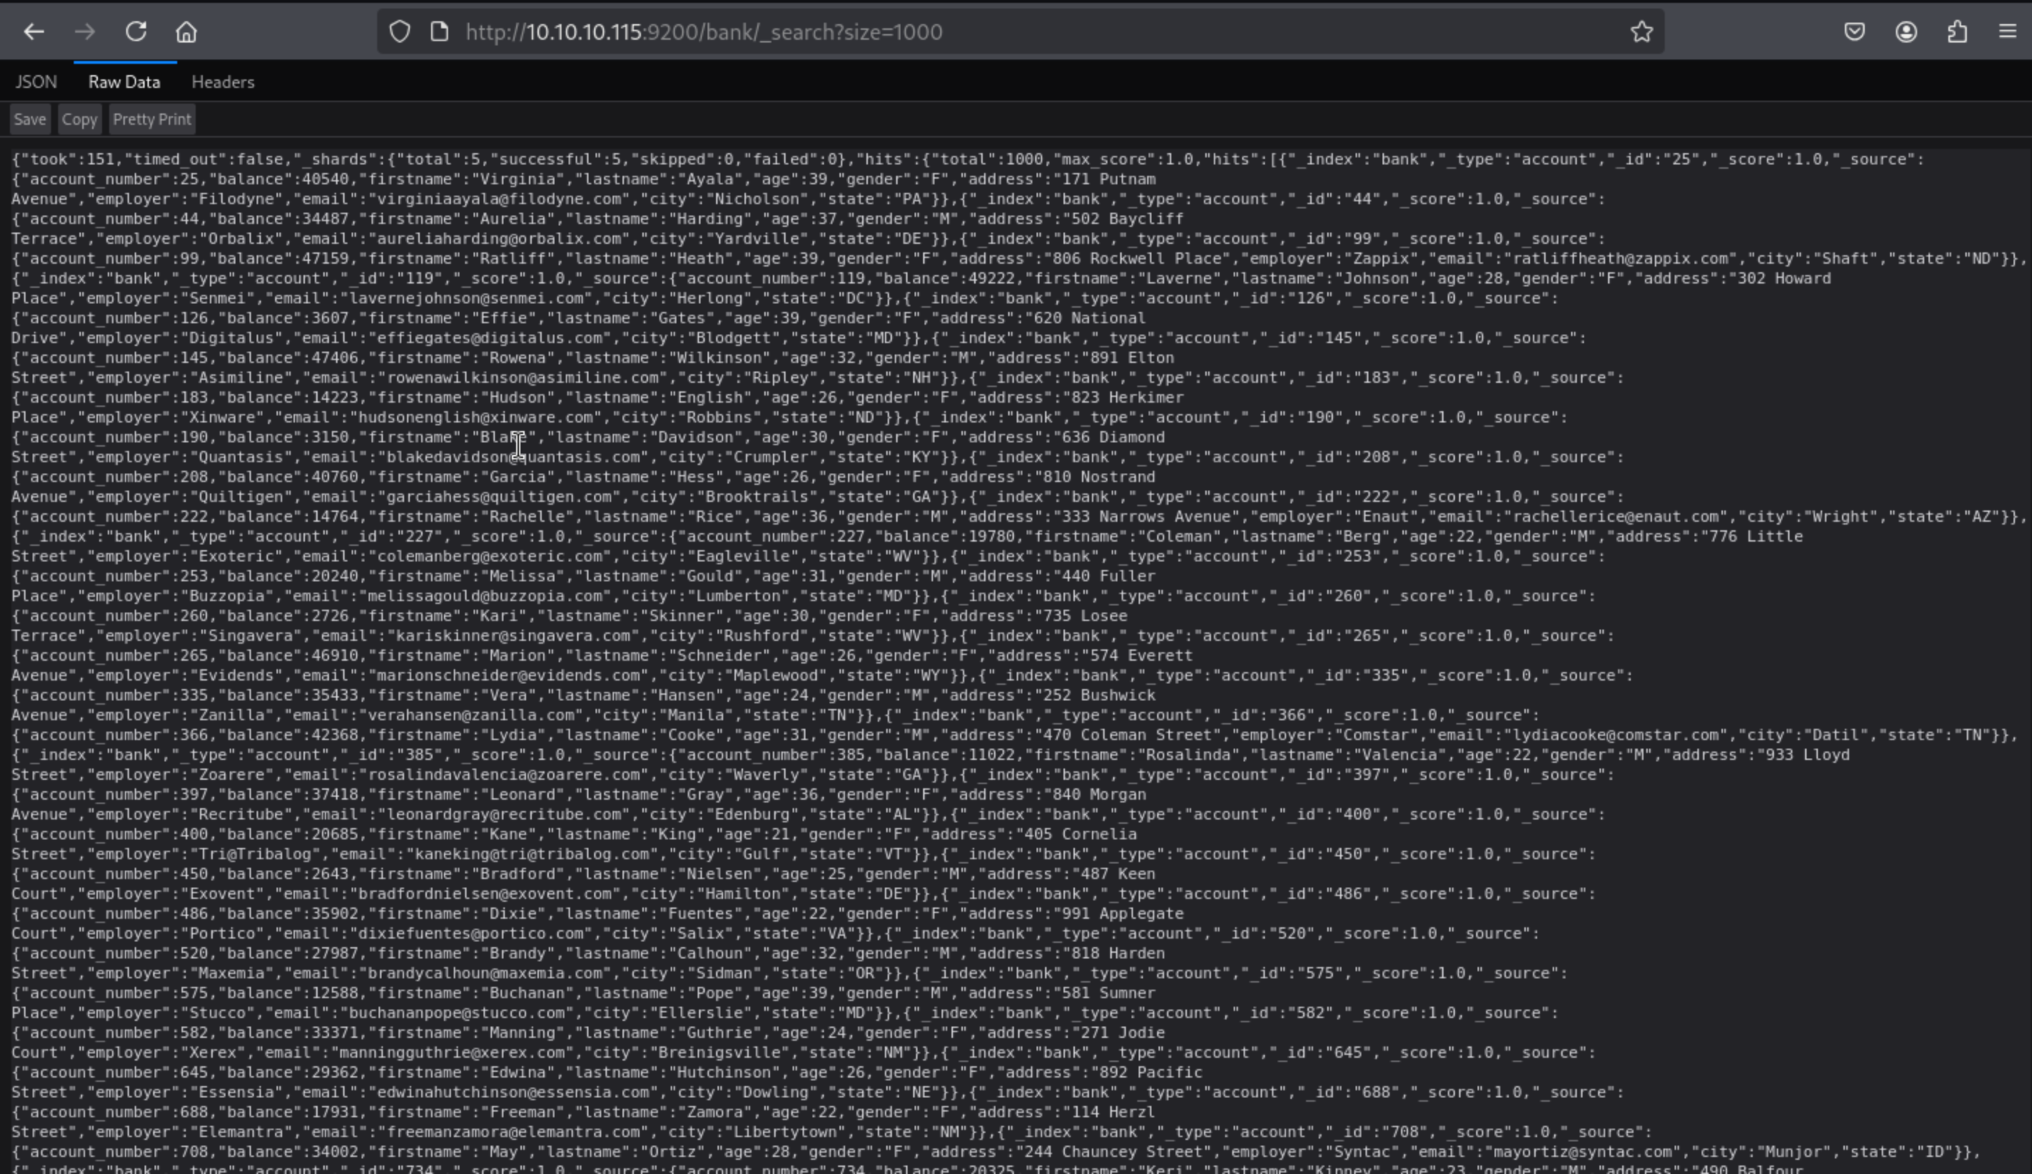Open the tracking protection shield icon

coord(400,32)
